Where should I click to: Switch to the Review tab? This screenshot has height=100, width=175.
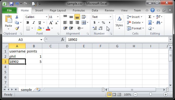110,10
